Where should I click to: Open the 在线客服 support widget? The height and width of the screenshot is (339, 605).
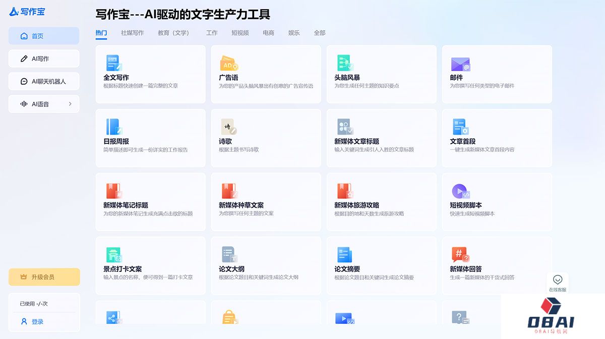557,283
